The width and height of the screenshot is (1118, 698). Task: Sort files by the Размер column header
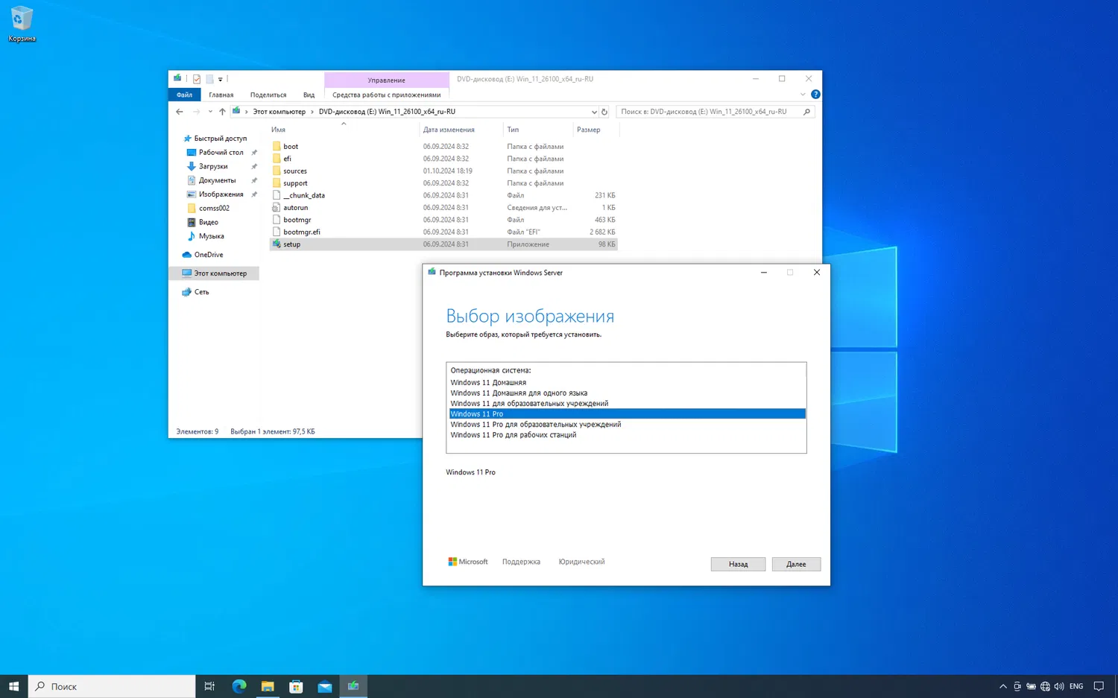tap(588, 130)
